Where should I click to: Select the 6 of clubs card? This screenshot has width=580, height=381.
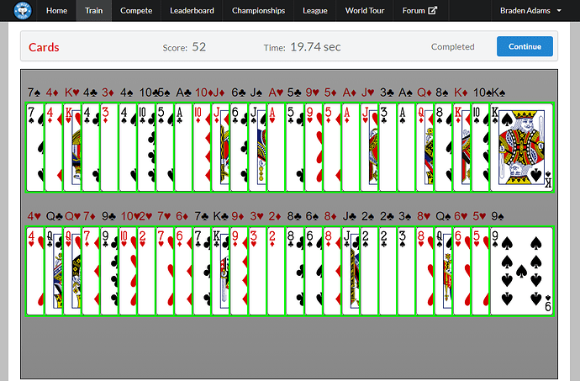coord(239,147)
